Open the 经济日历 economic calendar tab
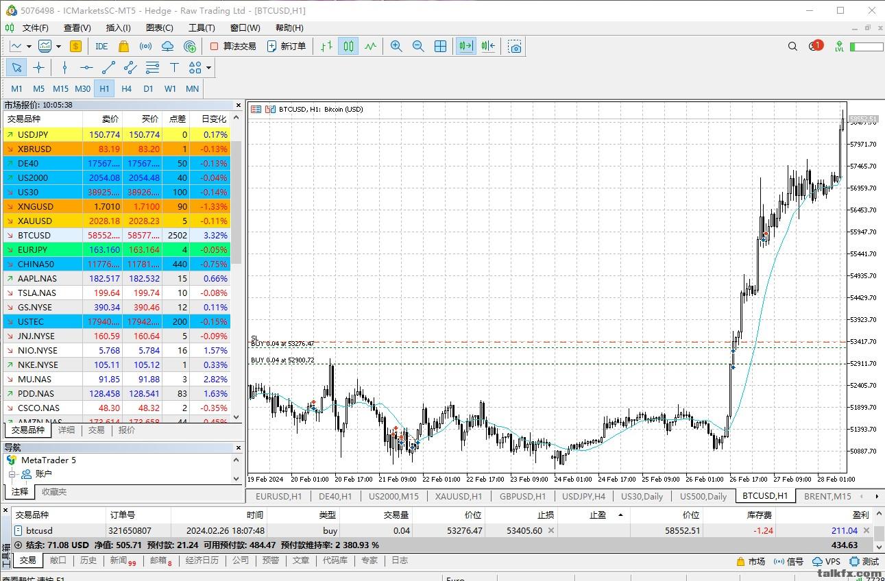Image resolution: width=885 pixels, height=581 pixels. (x=202, y=560)
